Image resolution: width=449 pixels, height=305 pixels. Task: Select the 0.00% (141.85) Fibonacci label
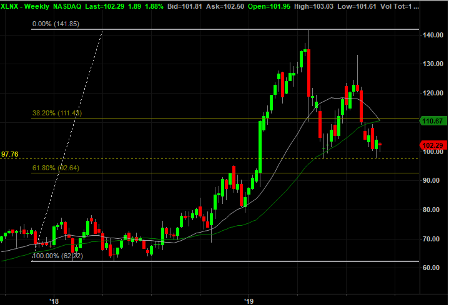(56, 24)
